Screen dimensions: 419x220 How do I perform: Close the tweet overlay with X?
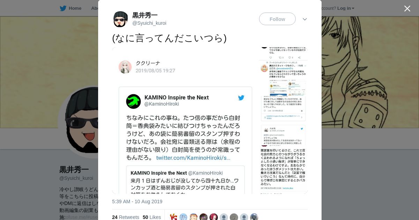tap(407, 8)
